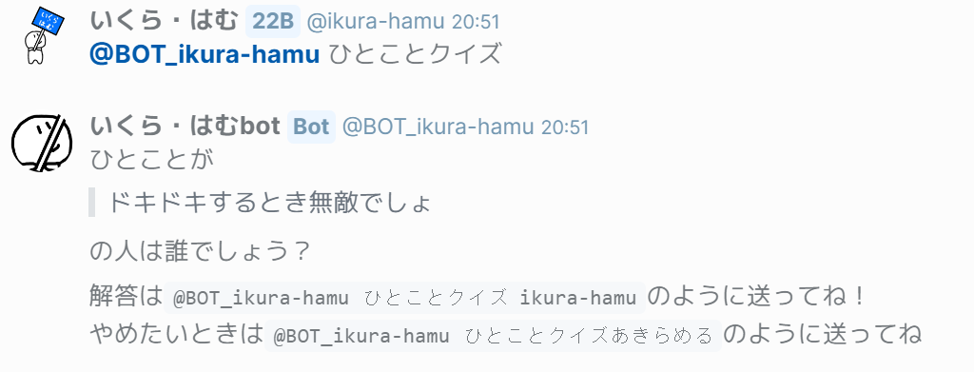
Task: Click the bot message's 20:51 timestamp
Action: [565, 127]
